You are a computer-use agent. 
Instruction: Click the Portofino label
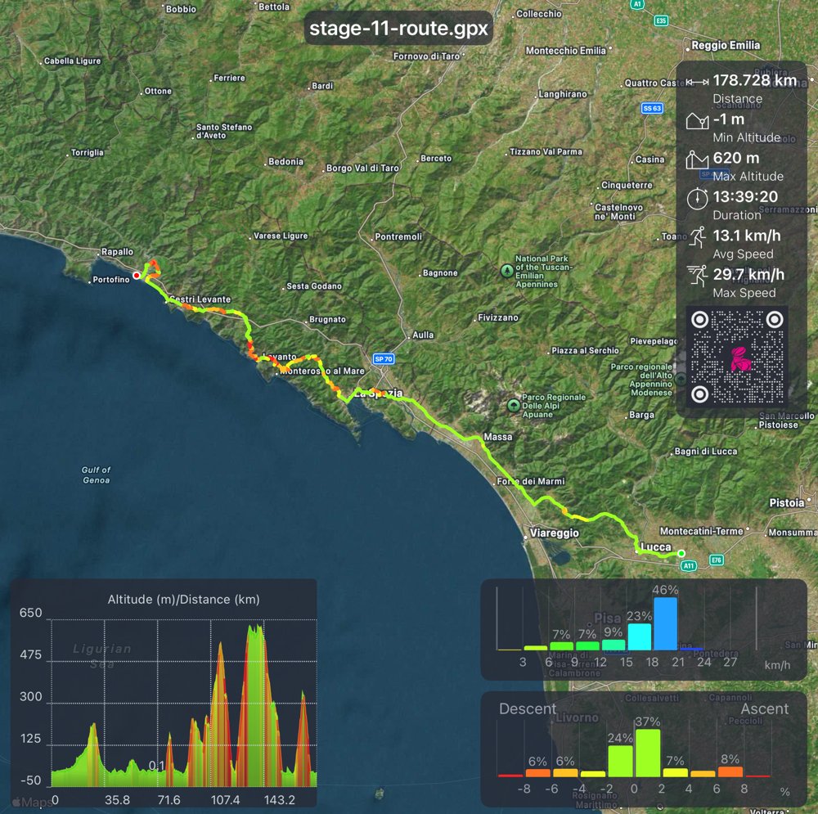pos(110,280)
